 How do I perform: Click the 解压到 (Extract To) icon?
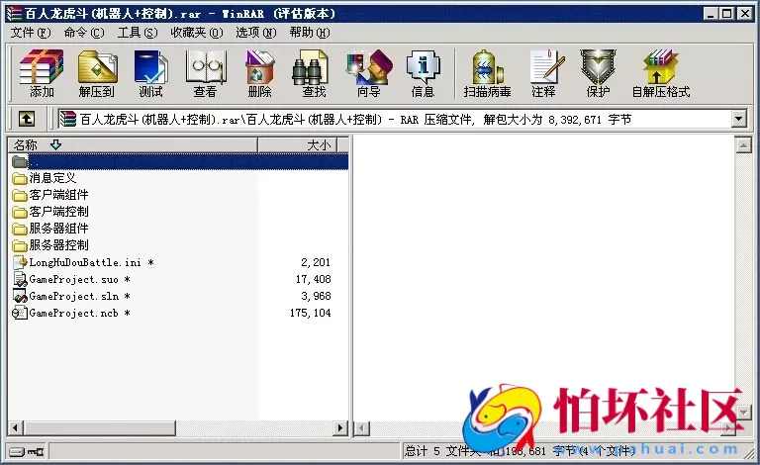coord(96,73)
